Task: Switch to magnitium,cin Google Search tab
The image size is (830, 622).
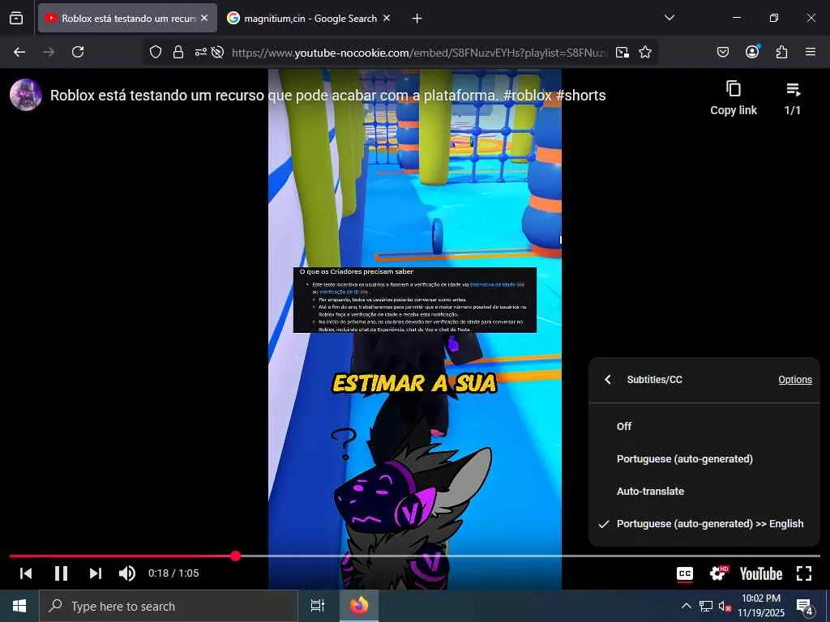Action: (x=310, y=18)
